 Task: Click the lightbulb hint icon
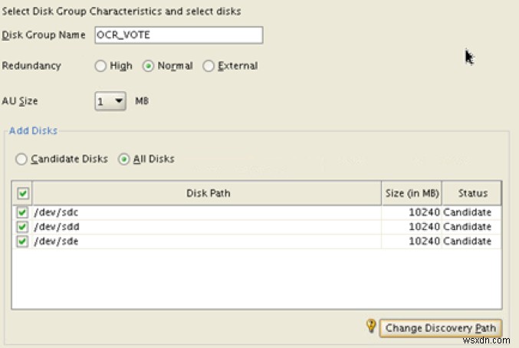pyautogui.click(x=372, y=327)
